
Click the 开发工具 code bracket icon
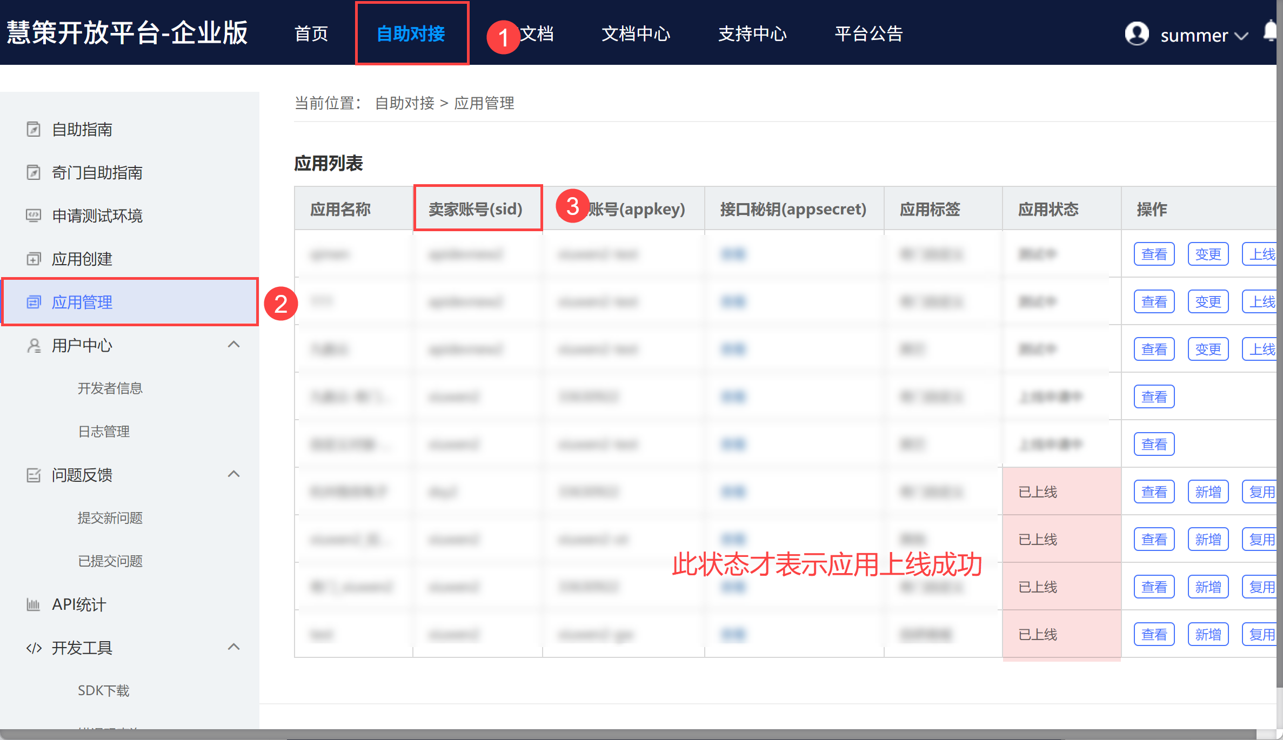(x=34, y=648)
